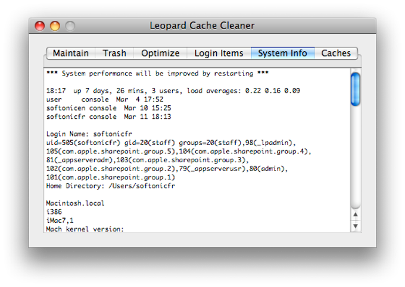Image resolution: width=405 pixels, height=287 pixels.
Task: Select the Optimize tab
Action: [160, 53]
